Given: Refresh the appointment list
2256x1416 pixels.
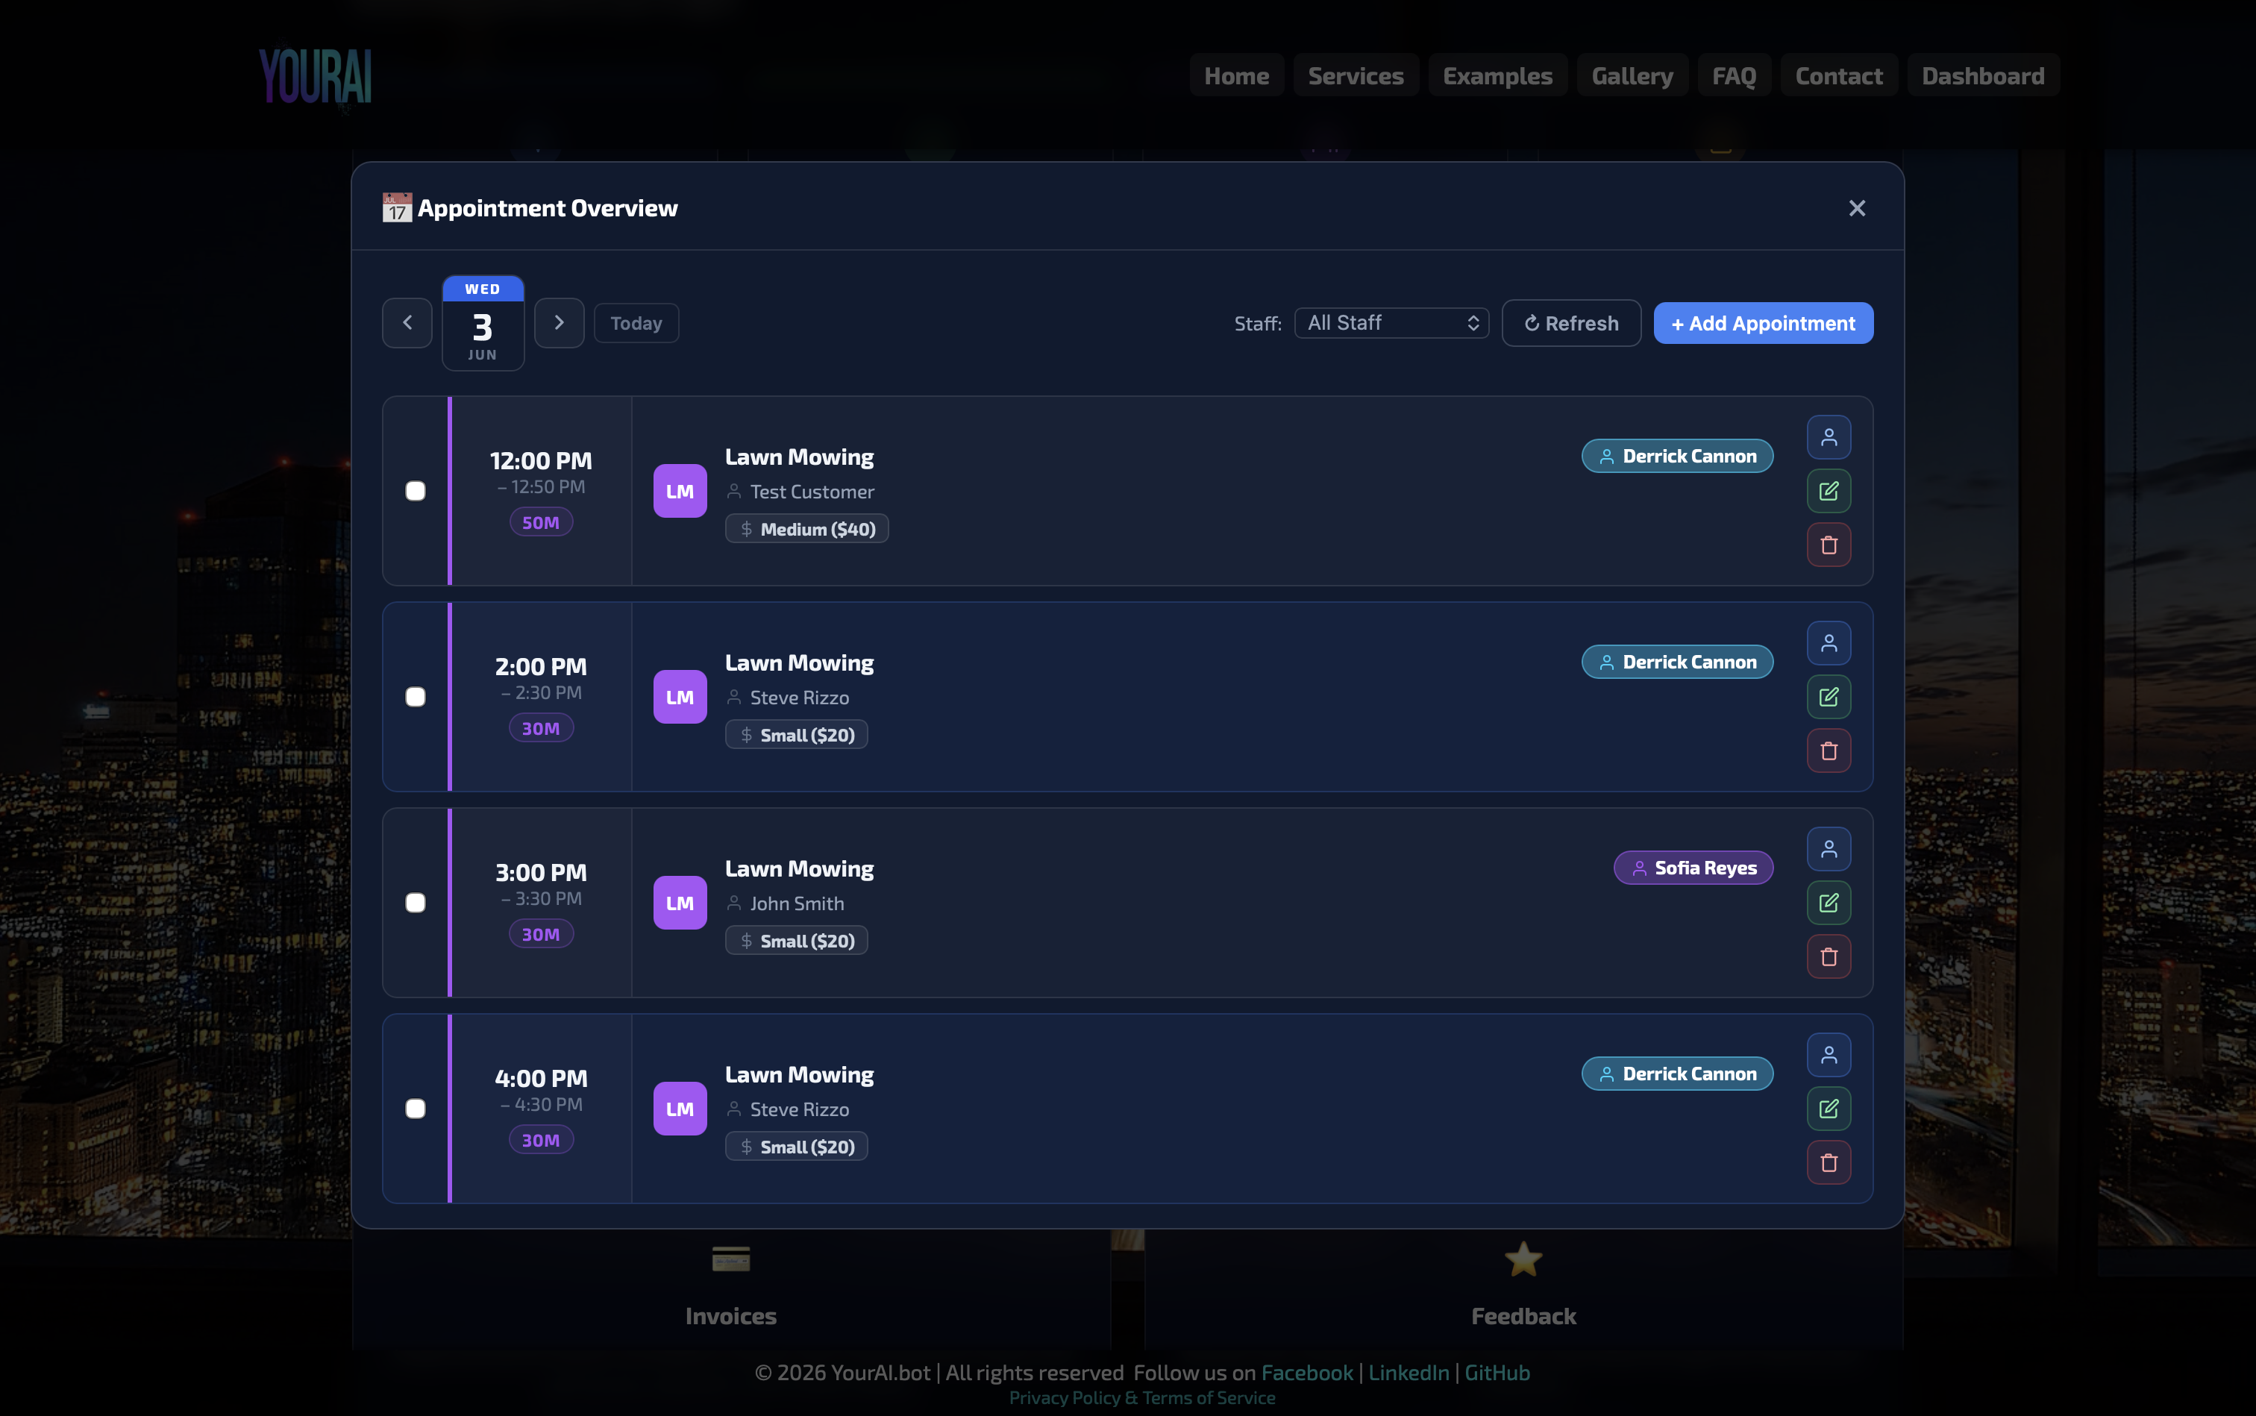Looking at the screenshot, I should [1570, 323].
